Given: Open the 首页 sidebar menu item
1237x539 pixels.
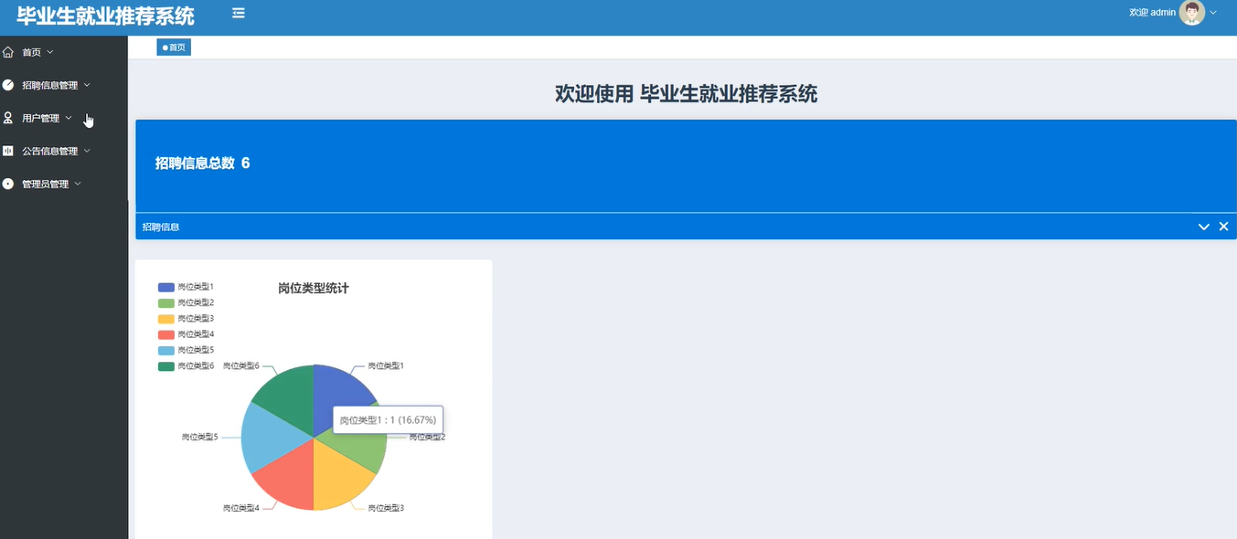Looking at the screenshot, I should click(x=64, y=52).
